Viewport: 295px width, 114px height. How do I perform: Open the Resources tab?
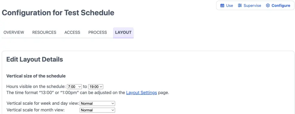pyautogui.click(x=44, y=32)
